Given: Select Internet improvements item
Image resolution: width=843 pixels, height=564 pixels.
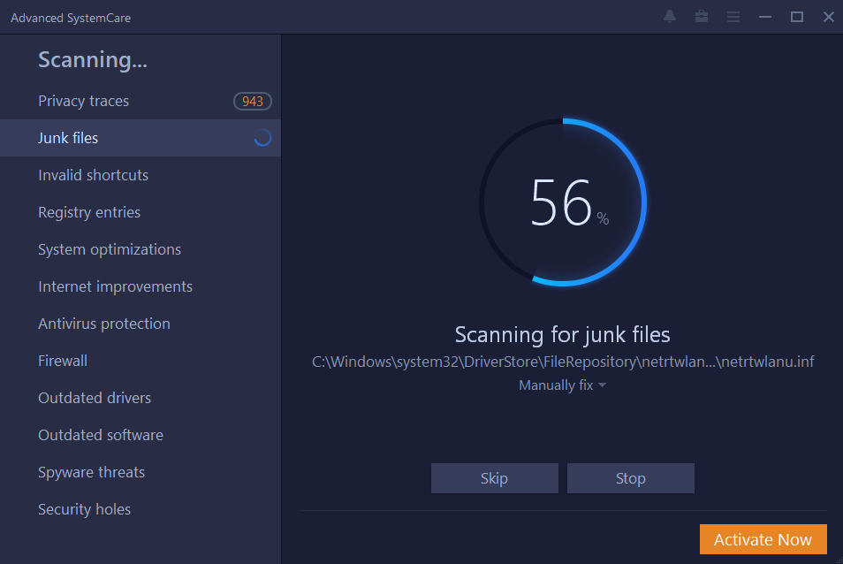Looking at the screenshot, I should (x=140, y=286).
